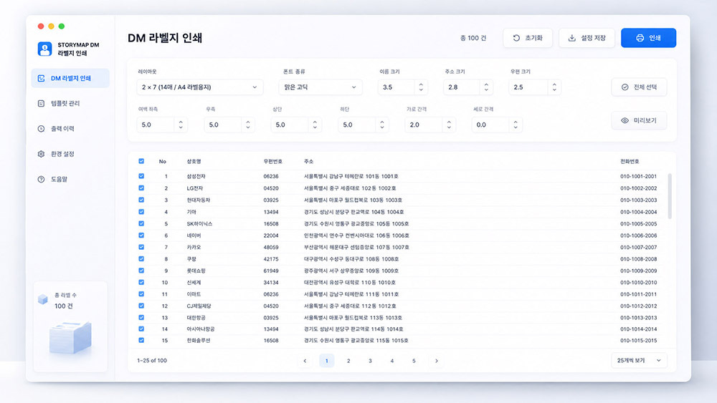Screen dimensions: 717x403
Task: Uncheck the SK하이닉스 row checkbox
Action: point(141,223)
